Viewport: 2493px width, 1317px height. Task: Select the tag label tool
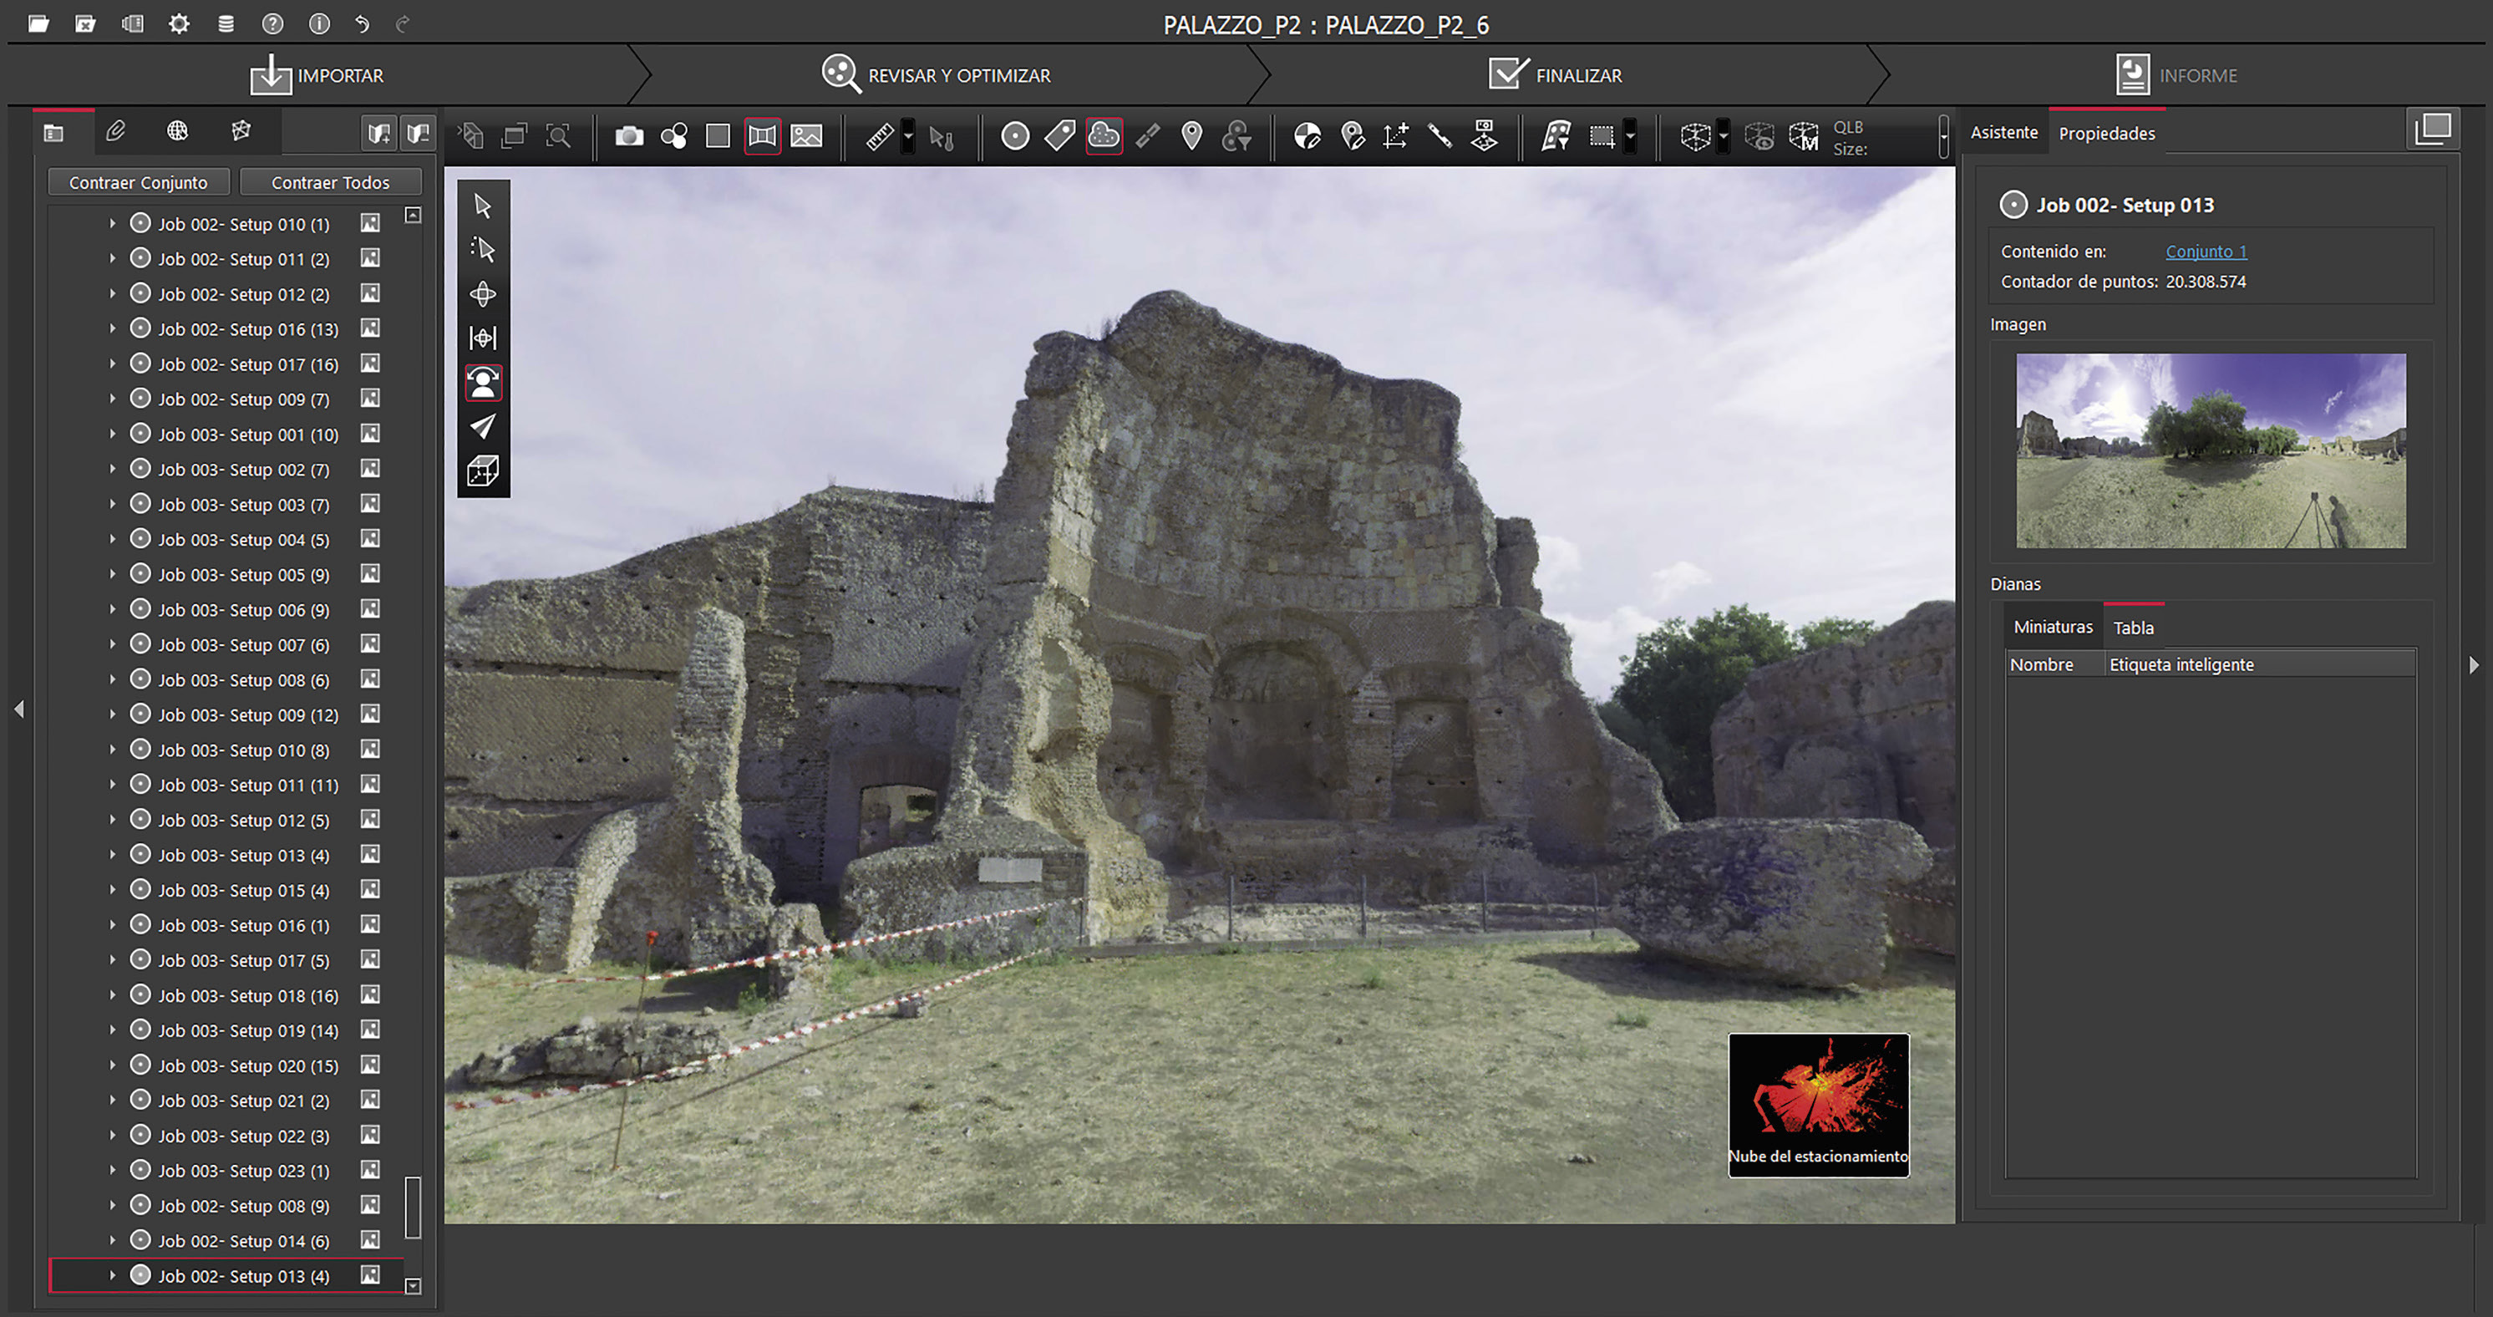(x=1059, y=136)
